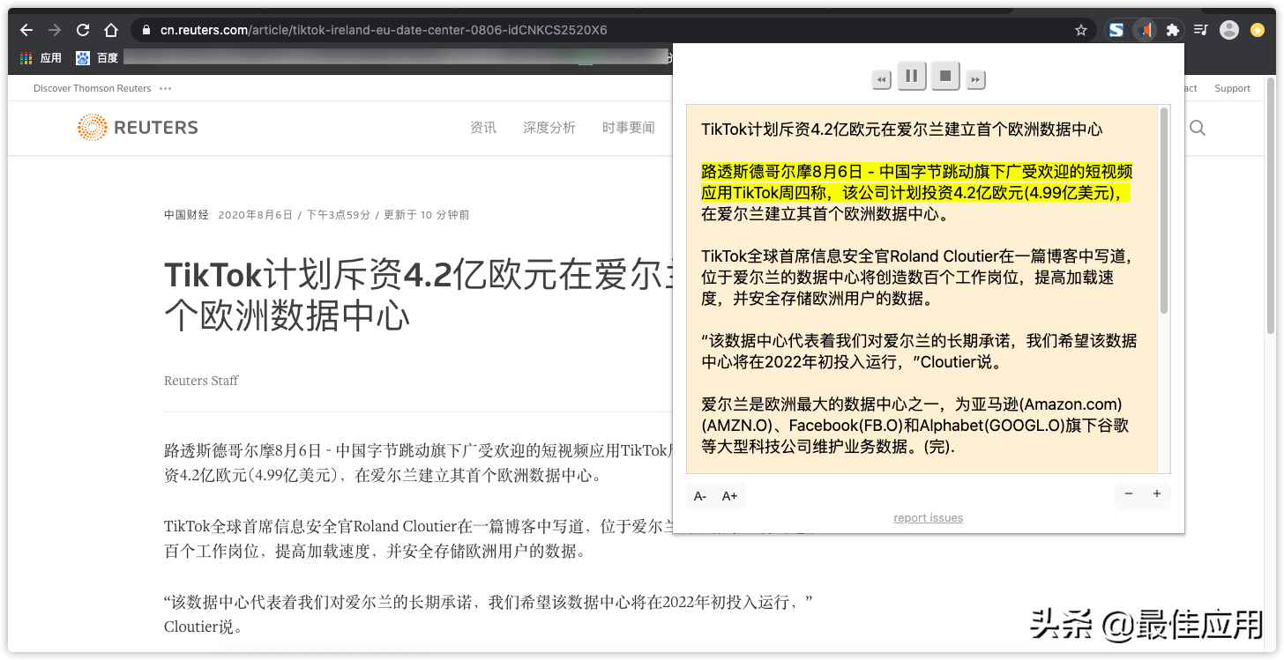1284x660 pixels.
Task: Click the Read Aloud title line about TikTok
Action: click(901, 130)
